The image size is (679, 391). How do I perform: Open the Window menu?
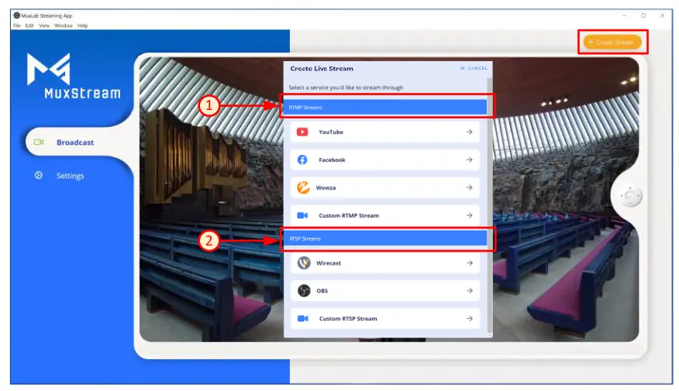64,26
